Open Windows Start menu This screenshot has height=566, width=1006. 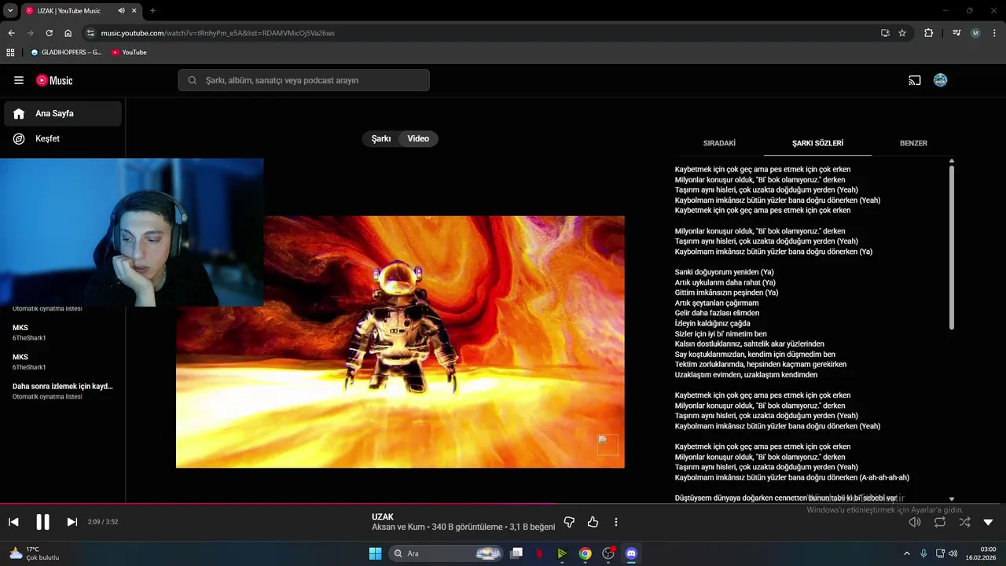click(x=375, y=553)
